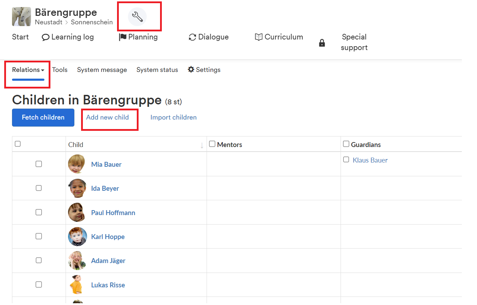Open the Dialogue tab
The height and width of the screenshot is (305, 477).
pos(209,37)
